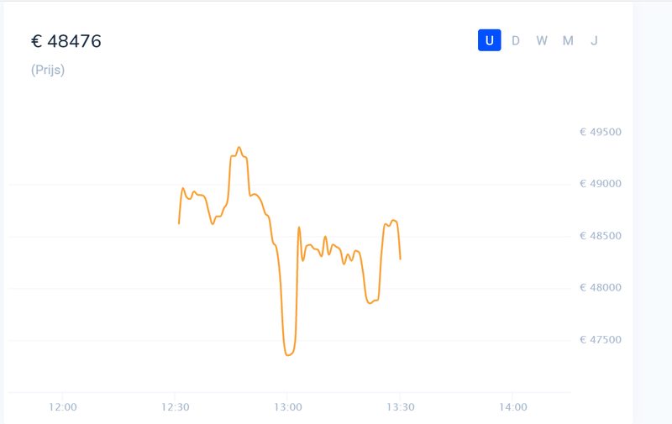
Task: Switch to the W timeframe tab
Action: click(542, 40)
